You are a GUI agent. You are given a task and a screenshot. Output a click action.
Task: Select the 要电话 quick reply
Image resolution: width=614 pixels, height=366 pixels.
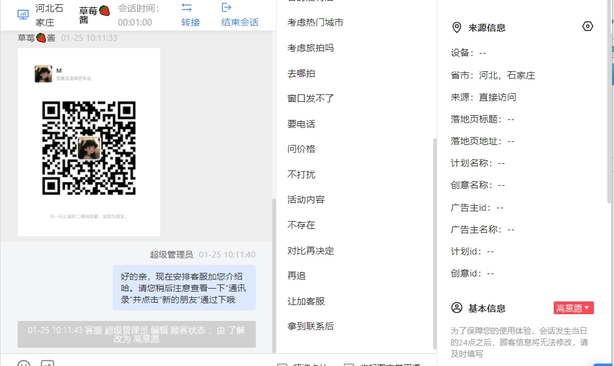301,124
